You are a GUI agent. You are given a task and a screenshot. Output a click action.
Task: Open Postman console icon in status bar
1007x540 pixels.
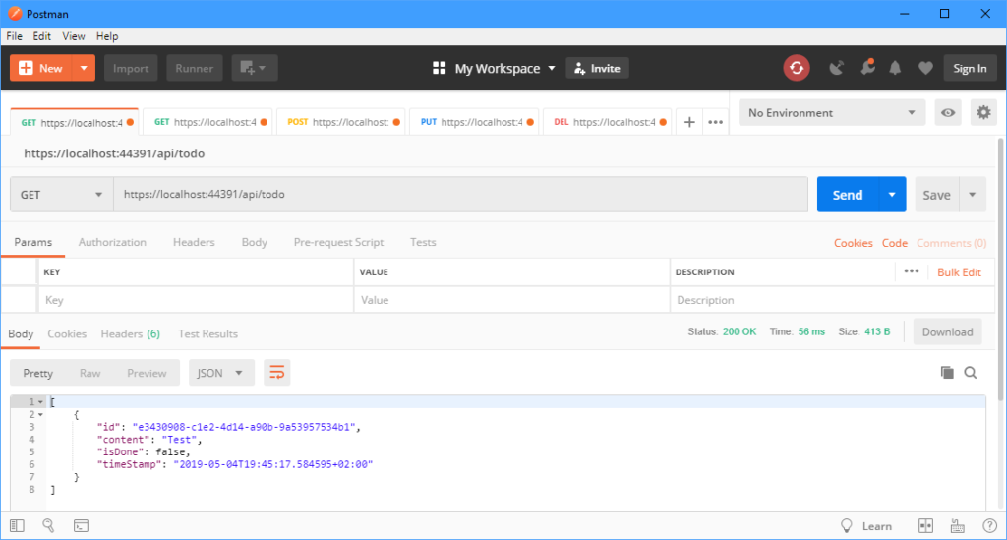point(81,526)
